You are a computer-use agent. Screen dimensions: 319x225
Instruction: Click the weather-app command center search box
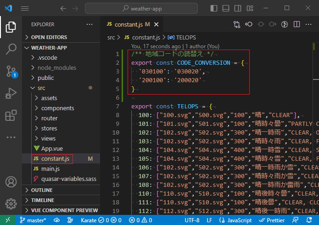pyautogui.click(x=141, y=8)
